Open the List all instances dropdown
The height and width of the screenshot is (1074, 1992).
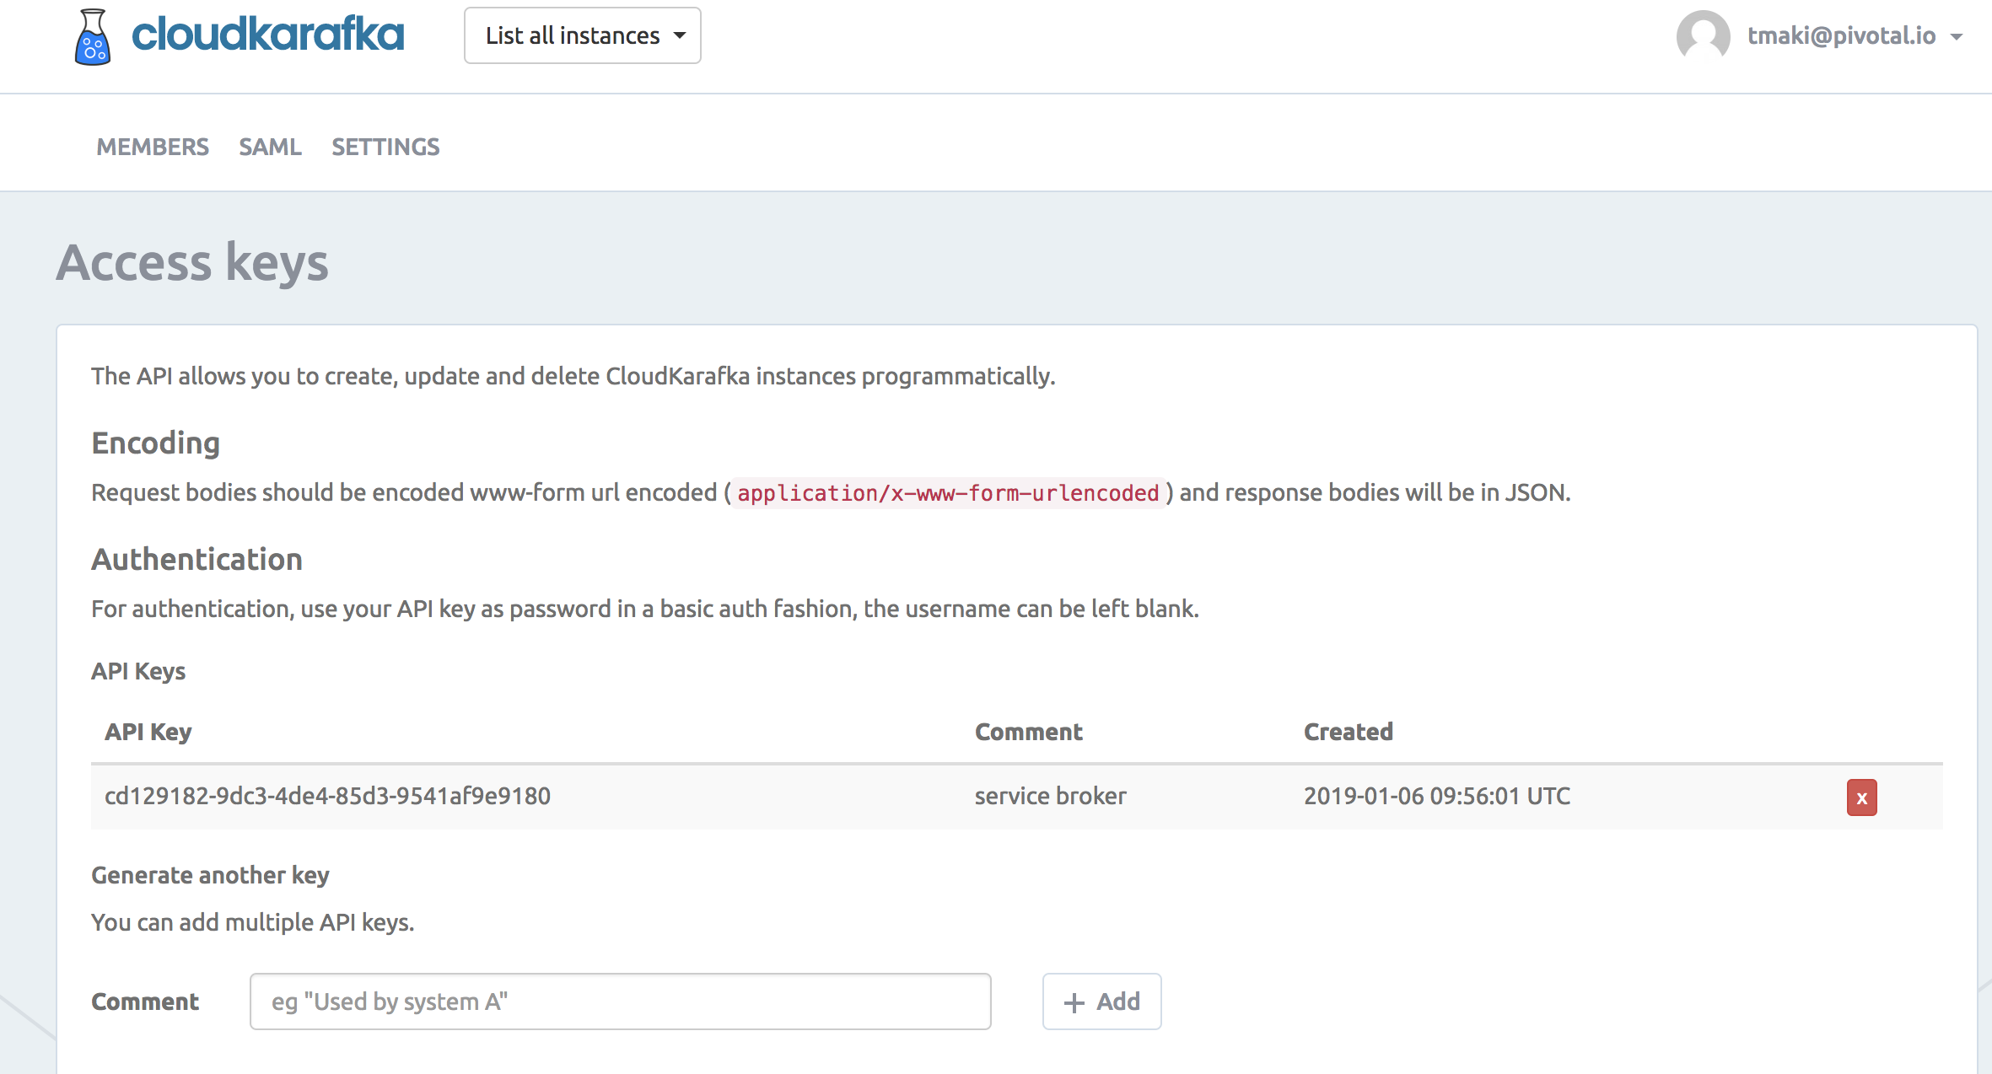point(582,35)
